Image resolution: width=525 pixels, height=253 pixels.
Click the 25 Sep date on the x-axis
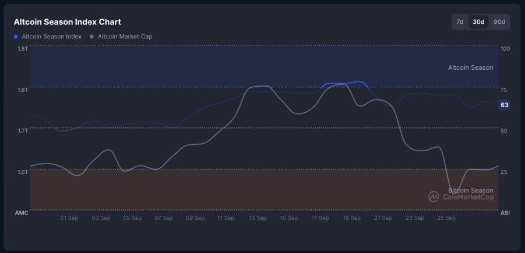click(x=446, y=218)
